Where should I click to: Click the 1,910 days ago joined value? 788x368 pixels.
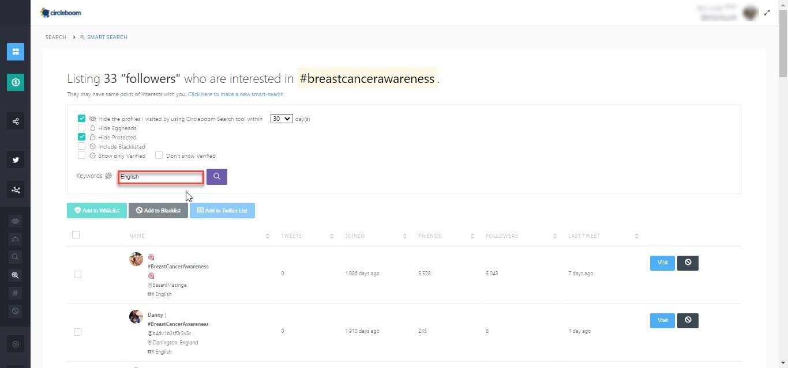coord(362,331)
